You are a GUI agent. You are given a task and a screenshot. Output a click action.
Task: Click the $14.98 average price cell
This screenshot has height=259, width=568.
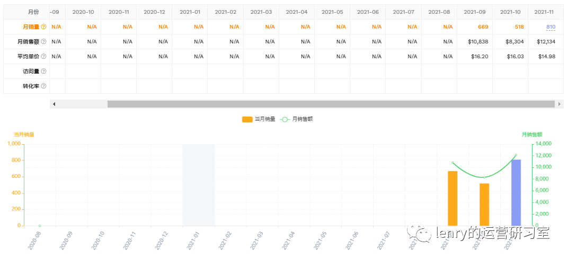pos(547,57)
